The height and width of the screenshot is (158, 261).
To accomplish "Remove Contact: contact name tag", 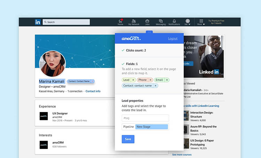I will click(156, 86).
